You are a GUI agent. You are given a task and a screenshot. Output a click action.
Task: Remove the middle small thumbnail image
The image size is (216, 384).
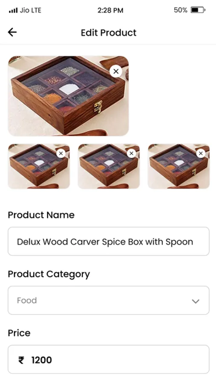click(x=131, y=153)
